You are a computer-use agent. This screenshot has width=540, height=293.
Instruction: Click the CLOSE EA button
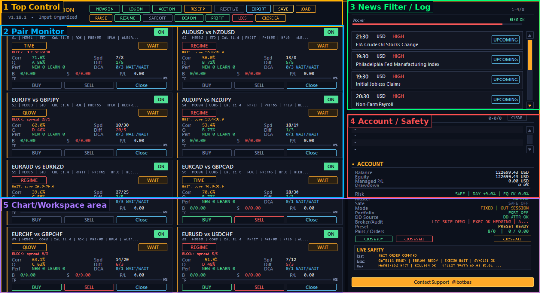270,18
